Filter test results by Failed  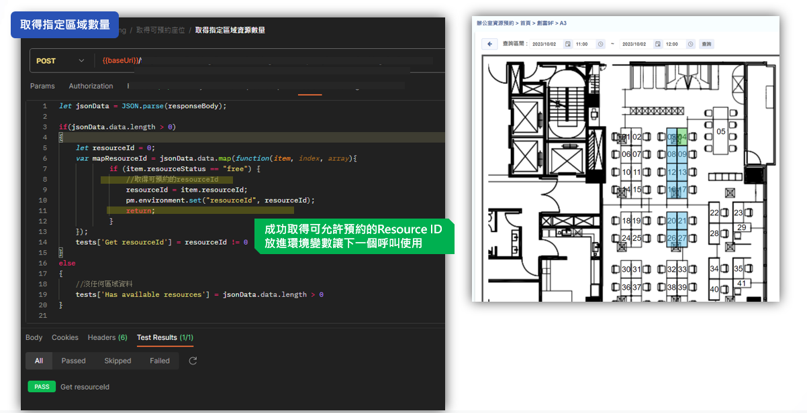(x=160, y=361)
